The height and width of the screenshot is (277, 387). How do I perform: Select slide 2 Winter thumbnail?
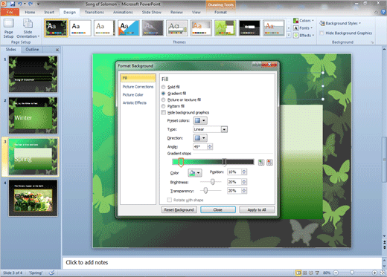33,115
